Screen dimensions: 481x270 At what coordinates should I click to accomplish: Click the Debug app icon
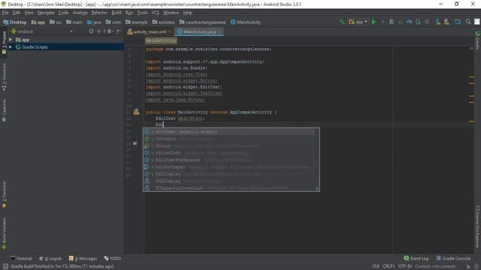(392, 22)
